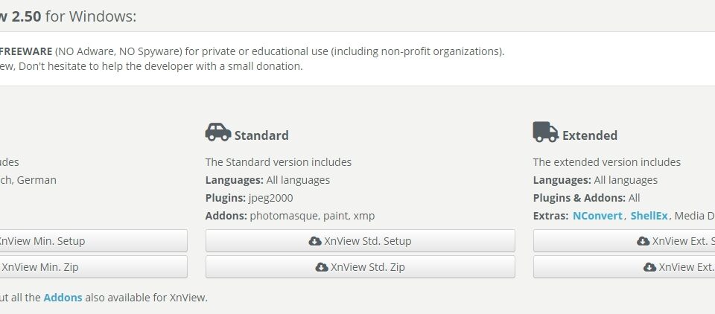Download the XnView Min. Zip package
Image resolution: width=715 pixels, height=314 pixels.
tap(94, 267)
